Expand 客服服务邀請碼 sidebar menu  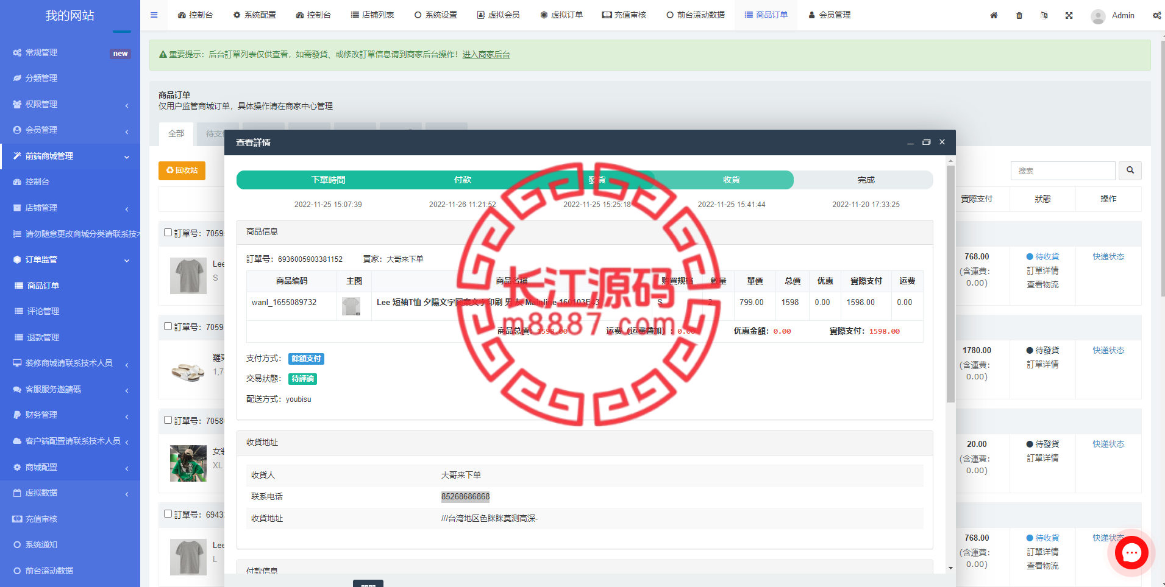point(70,389)
